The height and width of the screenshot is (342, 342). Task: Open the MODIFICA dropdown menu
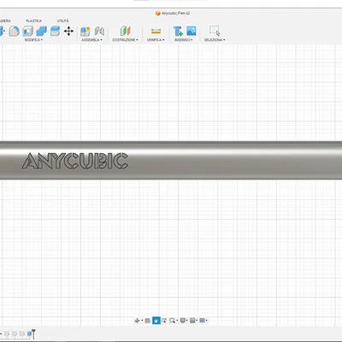click(33, 40)
